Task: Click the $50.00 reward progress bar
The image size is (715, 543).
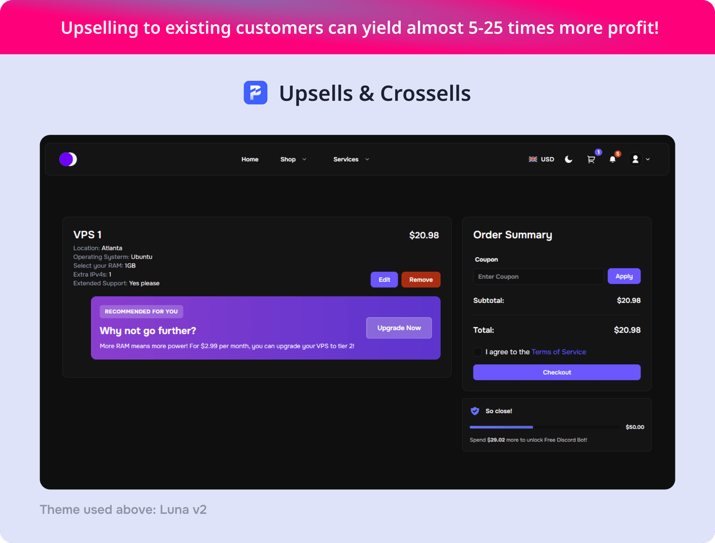Action: [x=544, y=427]
